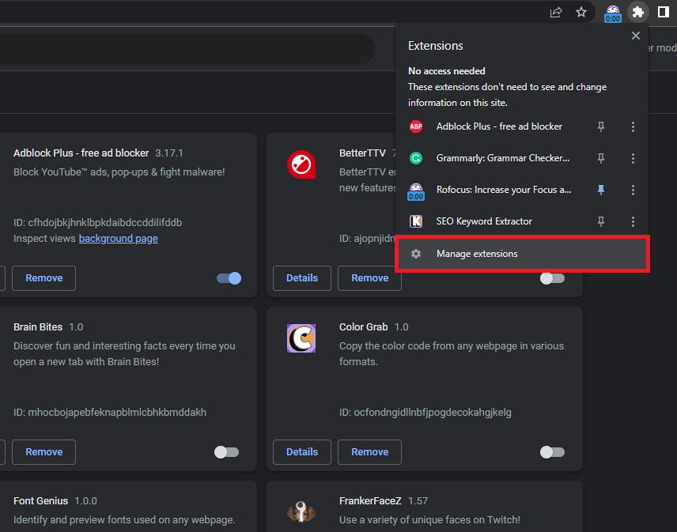Image resolution: width=677 pixels, height=532 pixels.
Task: Click Color Grab ID ocfondngidllnbfjpogdecokahgjkelg
Action: click(433, 413)
